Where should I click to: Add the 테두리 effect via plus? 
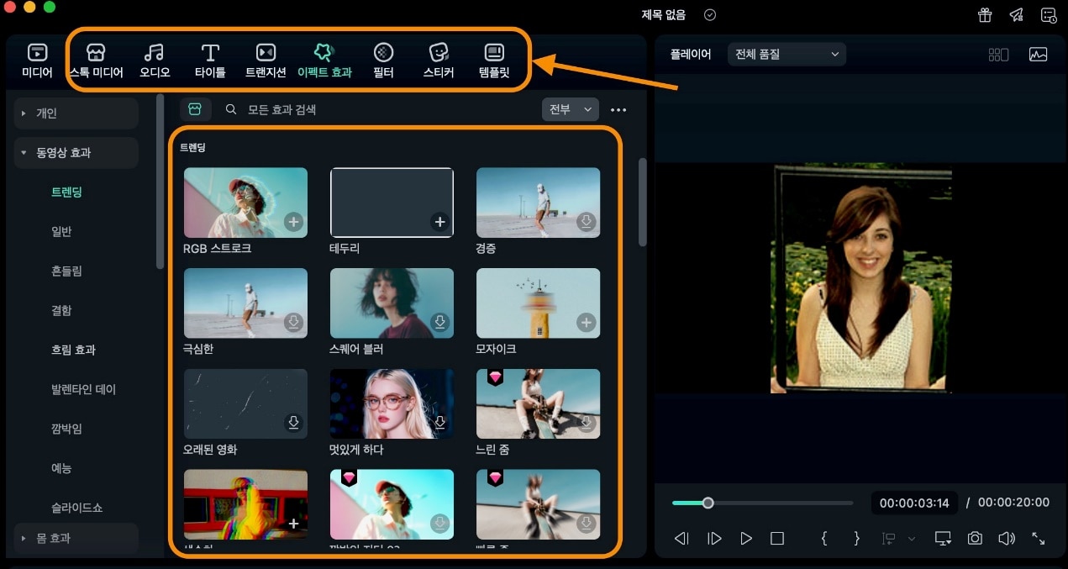tap(439, 223)
